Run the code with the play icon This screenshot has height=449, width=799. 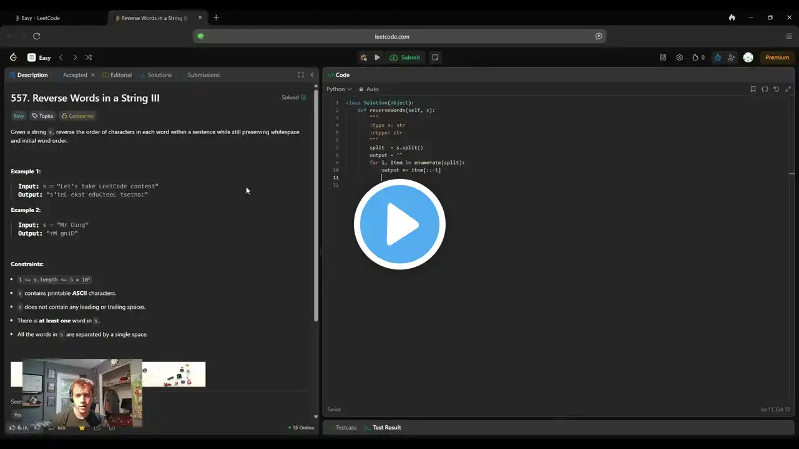377,57
